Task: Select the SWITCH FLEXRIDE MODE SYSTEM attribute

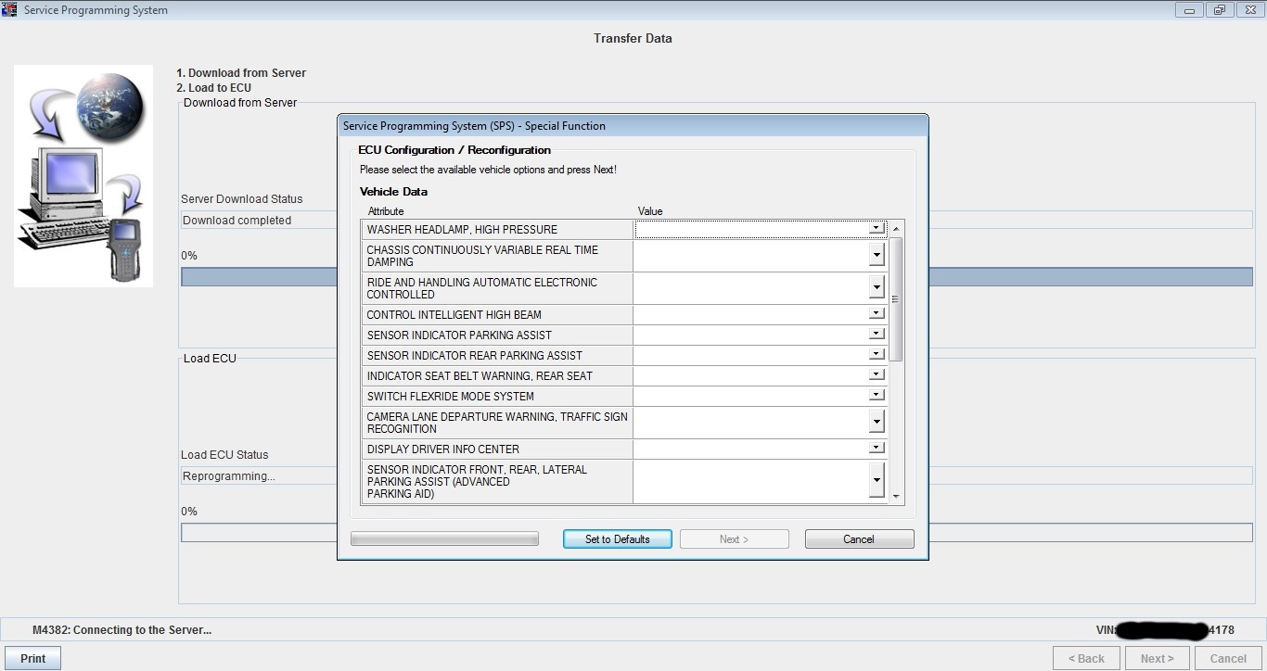Action: click(497, 397)
